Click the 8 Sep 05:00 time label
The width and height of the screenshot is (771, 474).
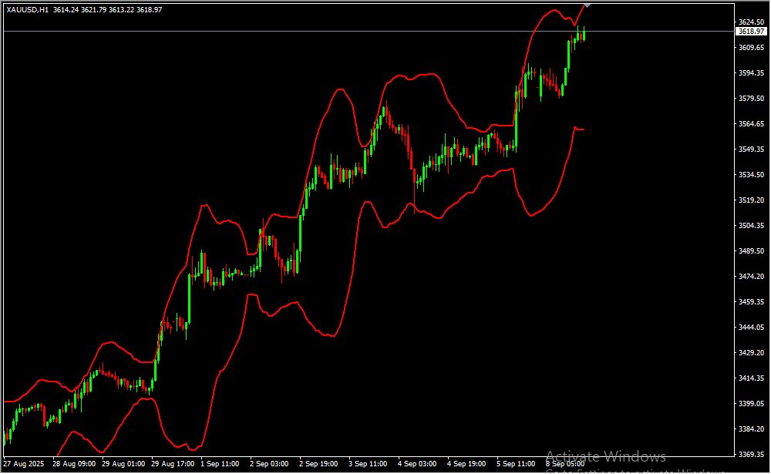tap(565, 464)
